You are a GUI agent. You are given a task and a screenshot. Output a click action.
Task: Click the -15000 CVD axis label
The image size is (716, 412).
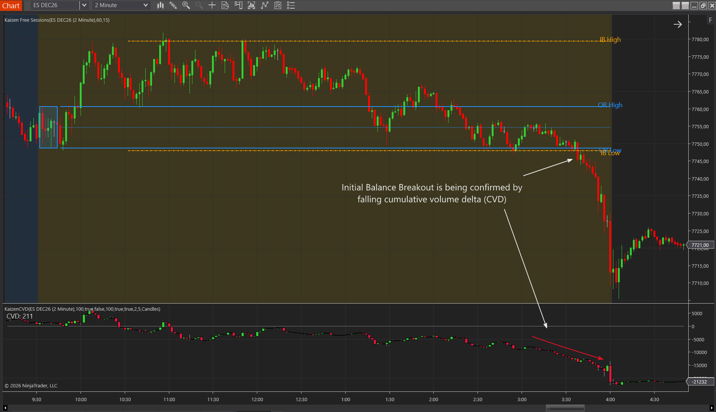(699, 365)
